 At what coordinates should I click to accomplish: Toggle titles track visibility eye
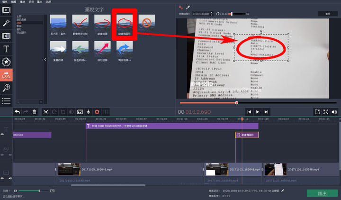pos(2,134)
